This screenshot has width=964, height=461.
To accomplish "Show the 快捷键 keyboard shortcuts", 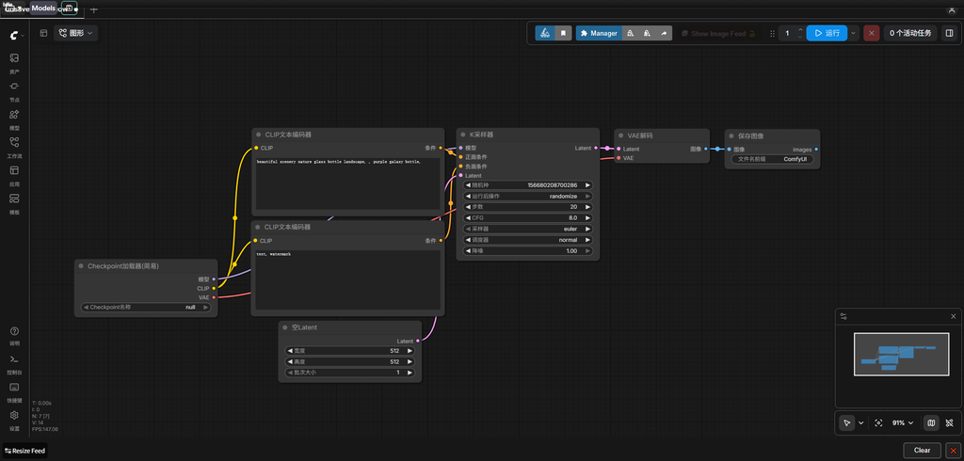I will point(14,391).
